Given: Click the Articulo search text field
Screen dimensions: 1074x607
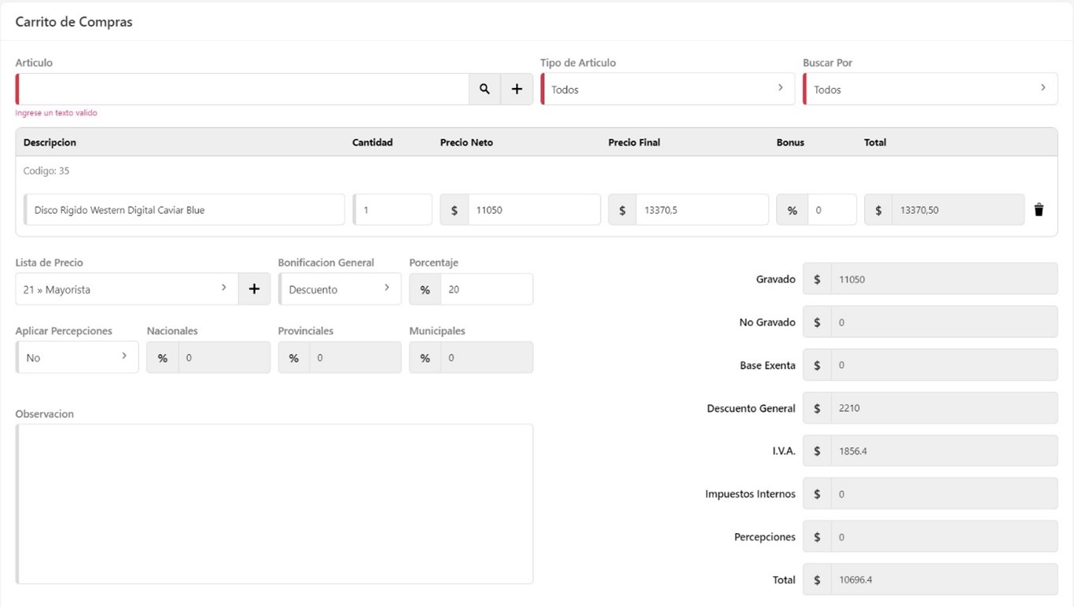Looking at the screenshot, I should [x=243, y=90].
